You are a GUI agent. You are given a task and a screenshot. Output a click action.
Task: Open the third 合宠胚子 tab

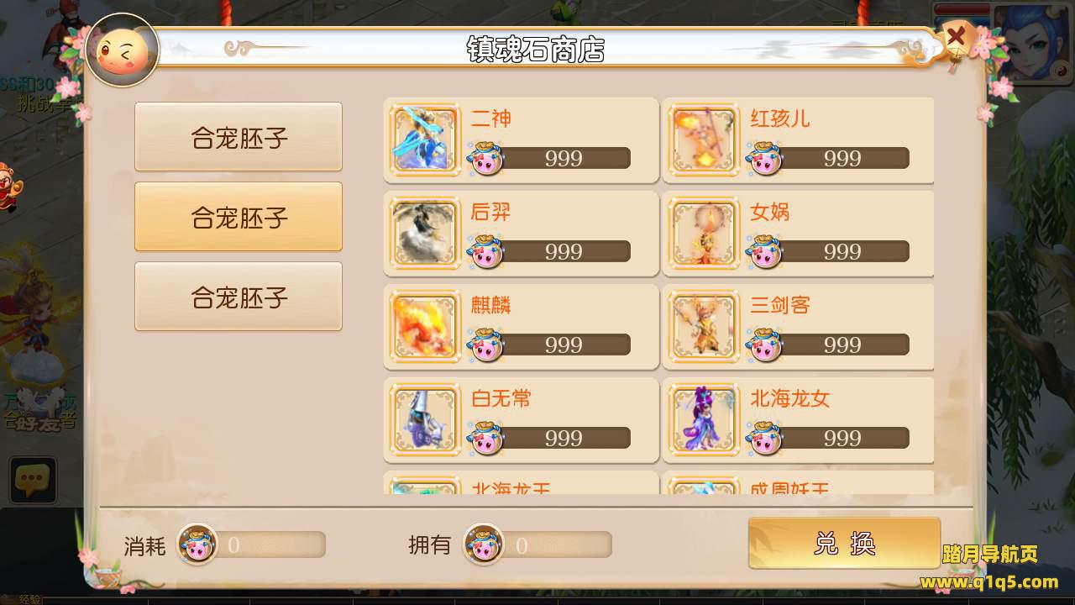239,297
